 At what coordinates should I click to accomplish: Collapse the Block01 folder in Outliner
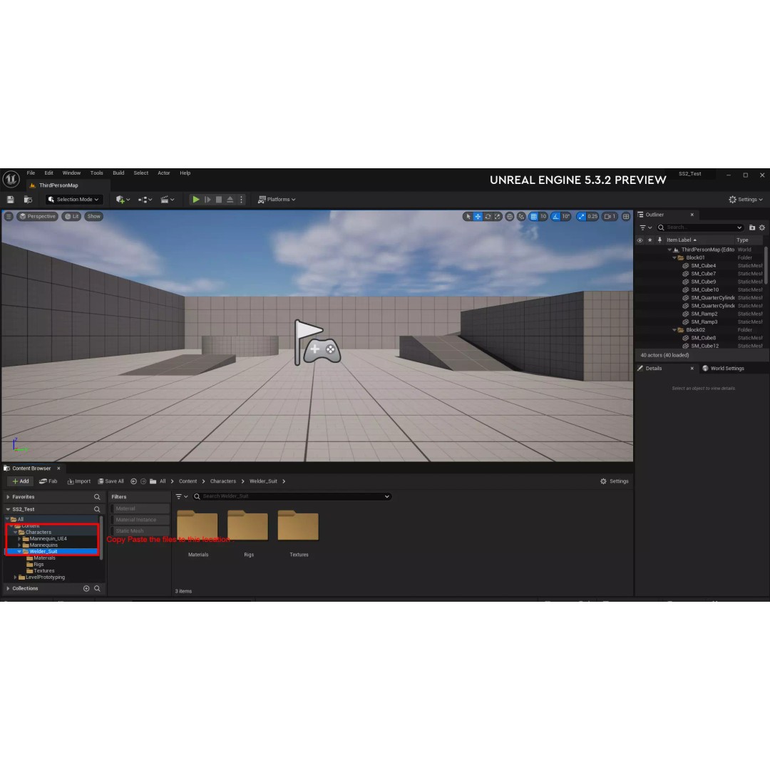674,258
